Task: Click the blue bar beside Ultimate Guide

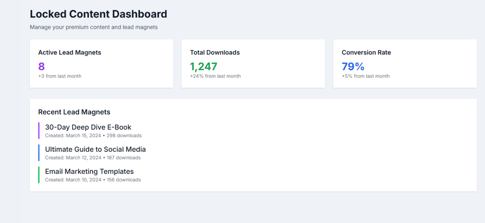Action: 39,153
